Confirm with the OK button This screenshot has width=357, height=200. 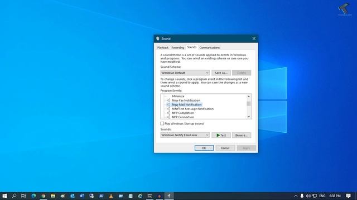point(204,148)
